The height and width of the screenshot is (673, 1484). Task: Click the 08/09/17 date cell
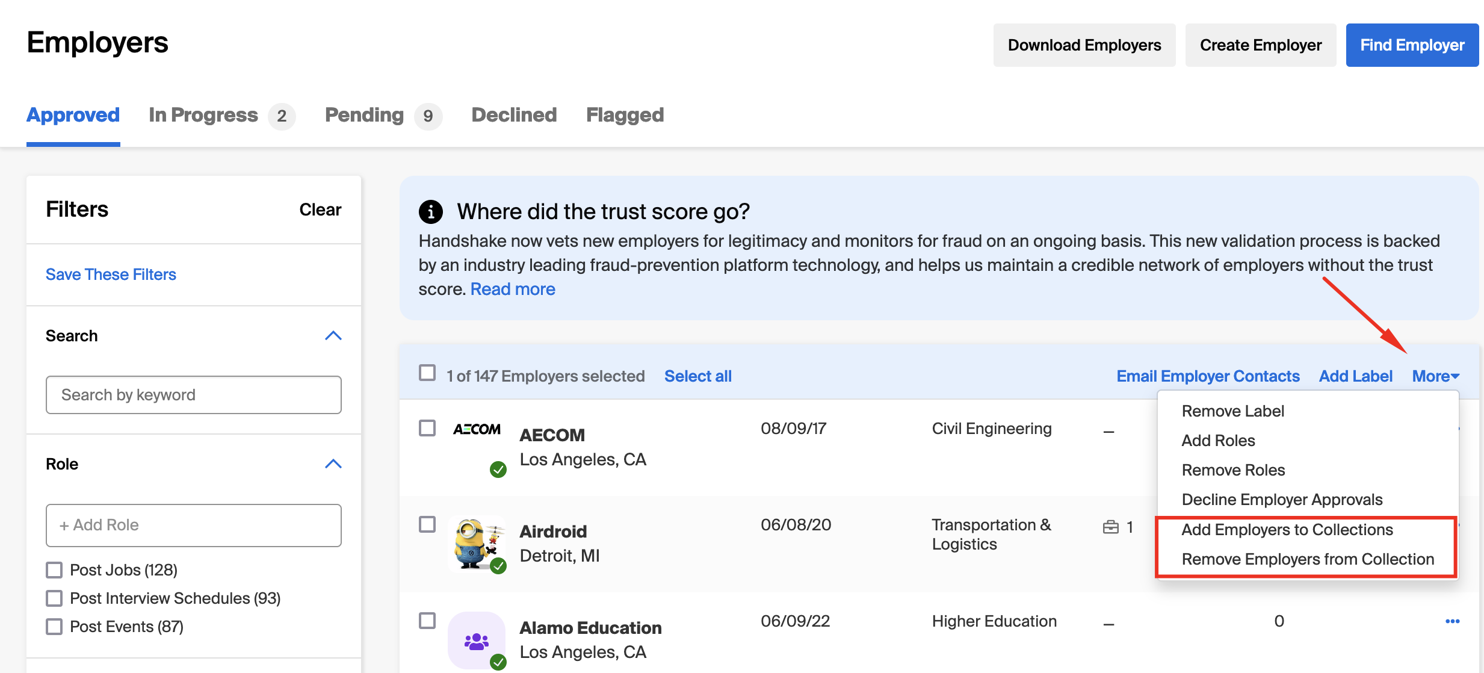click(793, 429)
